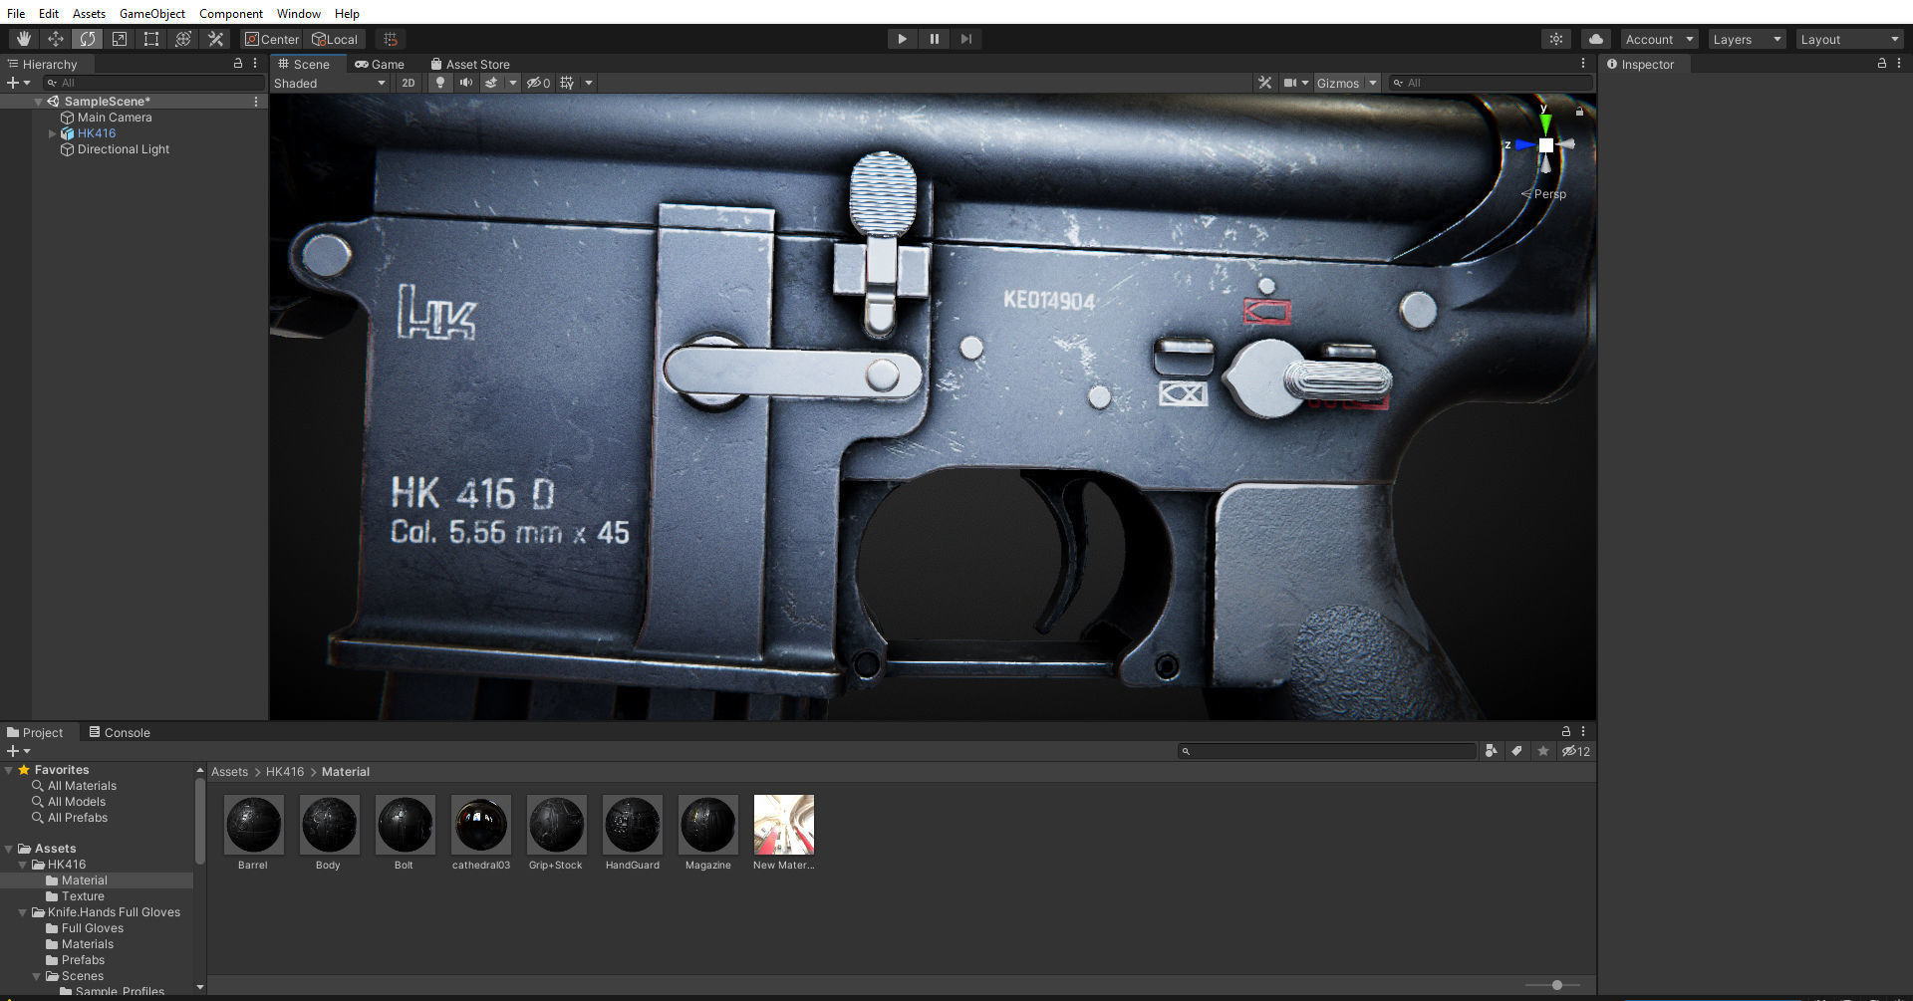
Task: Collapse Knife.Hands Full Gloves folder
Action: pyautogui.click(x=23, y=912)
